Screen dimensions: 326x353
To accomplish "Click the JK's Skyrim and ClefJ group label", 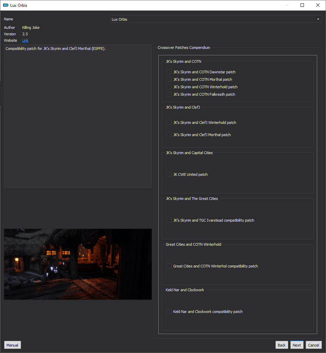I will pos(183,107).
